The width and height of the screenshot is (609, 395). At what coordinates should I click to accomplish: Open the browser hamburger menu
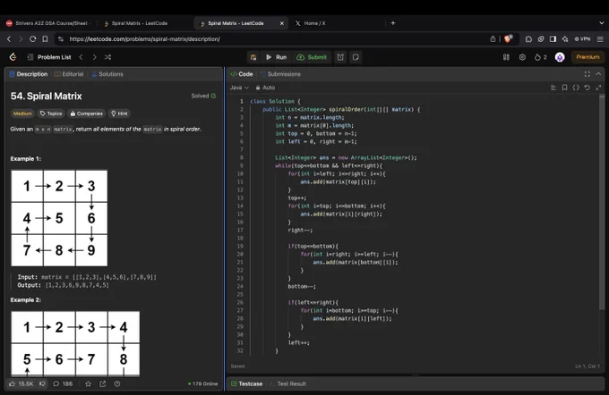click(600, 39)
